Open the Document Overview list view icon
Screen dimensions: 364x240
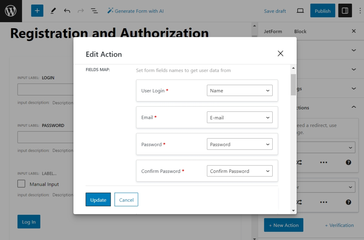click(x=94, y=10)
